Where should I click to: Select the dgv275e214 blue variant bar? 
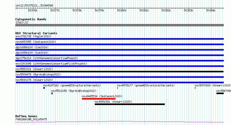[x=119, y=61]
